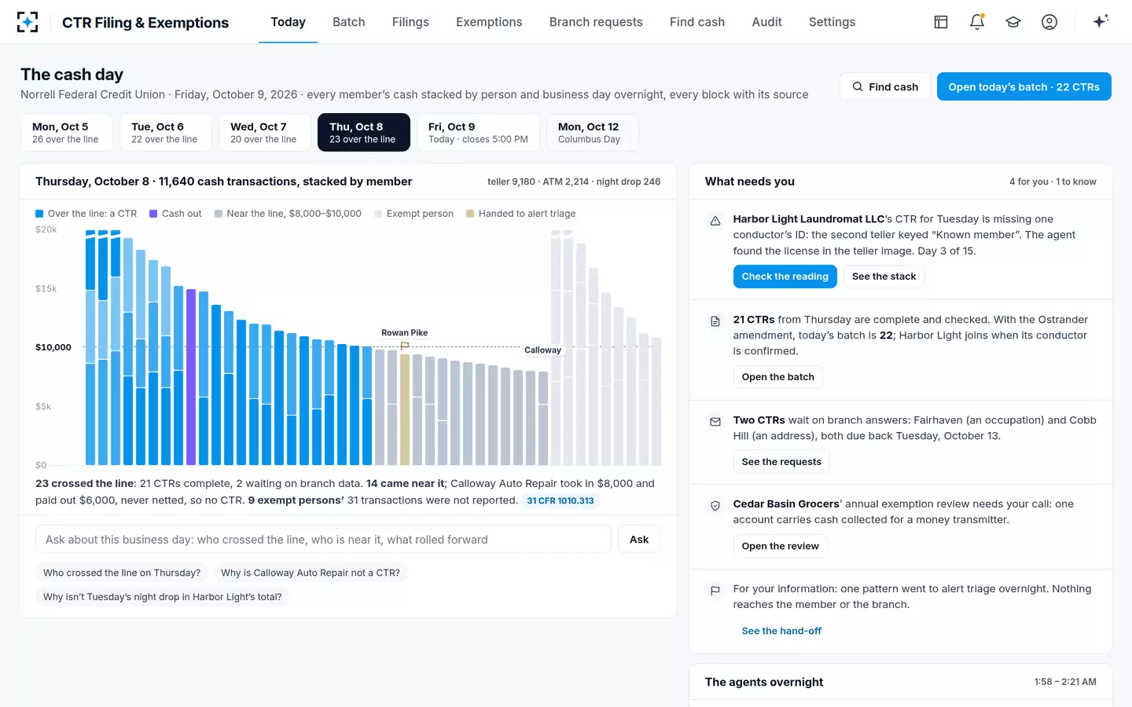Open the layout panel icon in header
The width and height of the screenshot is (1132, 707).
tap(941, 22)
